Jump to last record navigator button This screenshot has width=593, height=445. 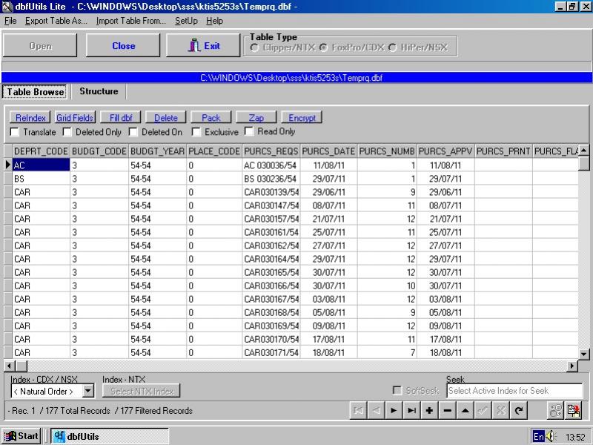[x=412, y=411]
